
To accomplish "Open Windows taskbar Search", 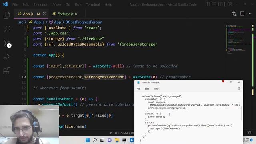I will pos(95,140).
